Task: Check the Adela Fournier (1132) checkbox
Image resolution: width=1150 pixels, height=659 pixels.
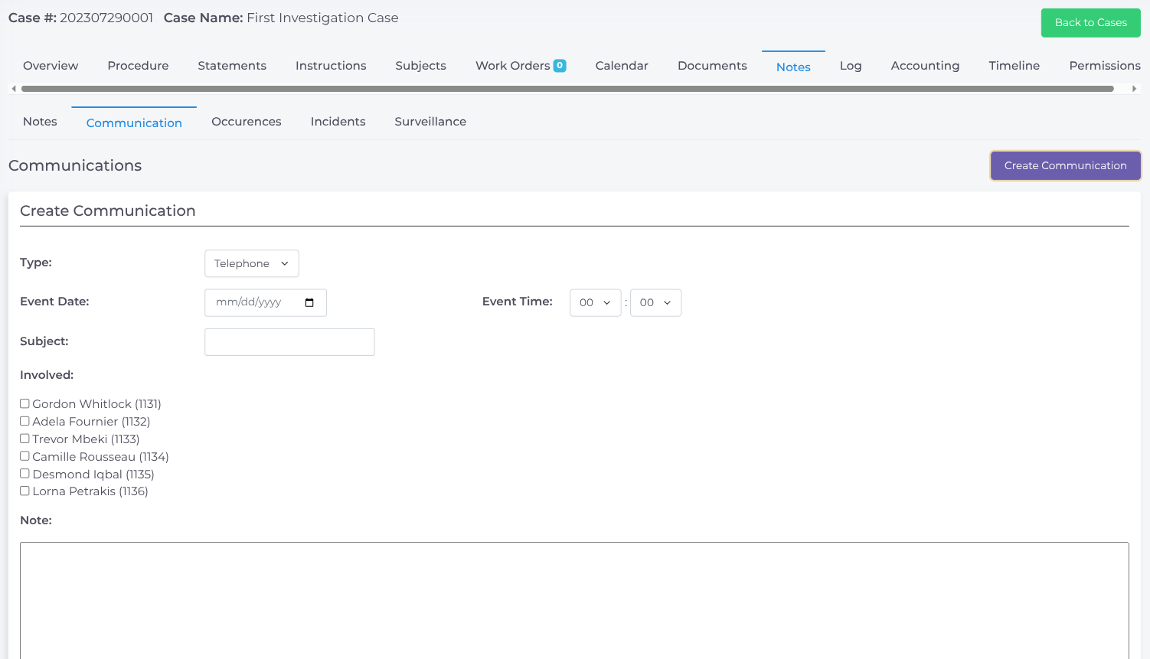Action: pyautogui.click(x=25, y=421)
